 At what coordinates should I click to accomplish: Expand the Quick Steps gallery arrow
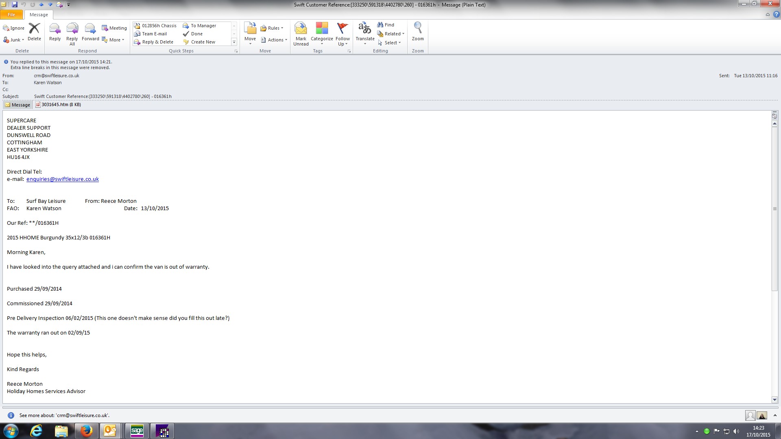point(234,42)
